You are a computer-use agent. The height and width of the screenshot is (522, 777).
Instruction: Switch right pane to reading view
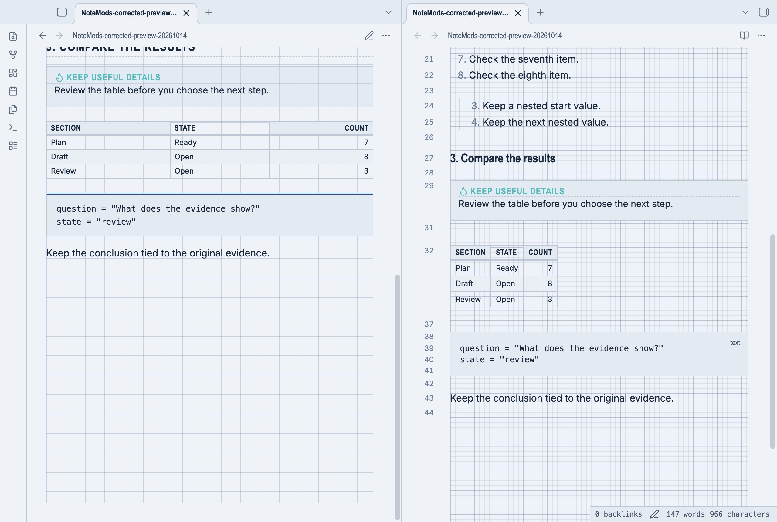pyautogui.click(x=744, y=36)
